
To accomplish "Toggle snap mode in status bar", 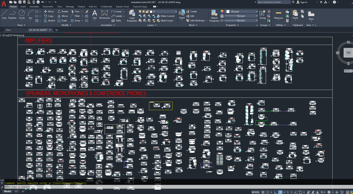I will 268,192.
